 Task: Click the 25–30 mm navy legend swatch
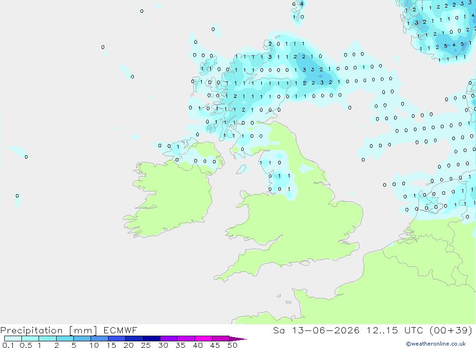(151, 339)
